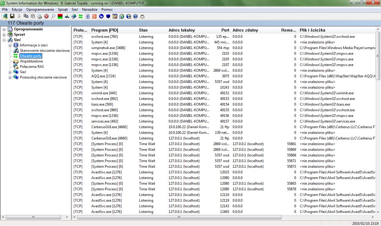Click the copy icon in the toolbar
The image size is (381, 226).
click(26, 16)
